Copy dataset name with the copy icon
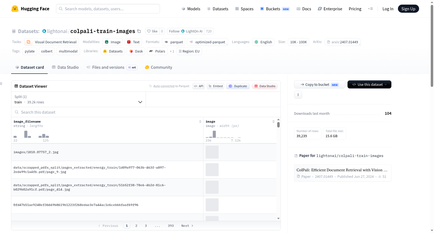434x233 pixels. pos(139,31)
